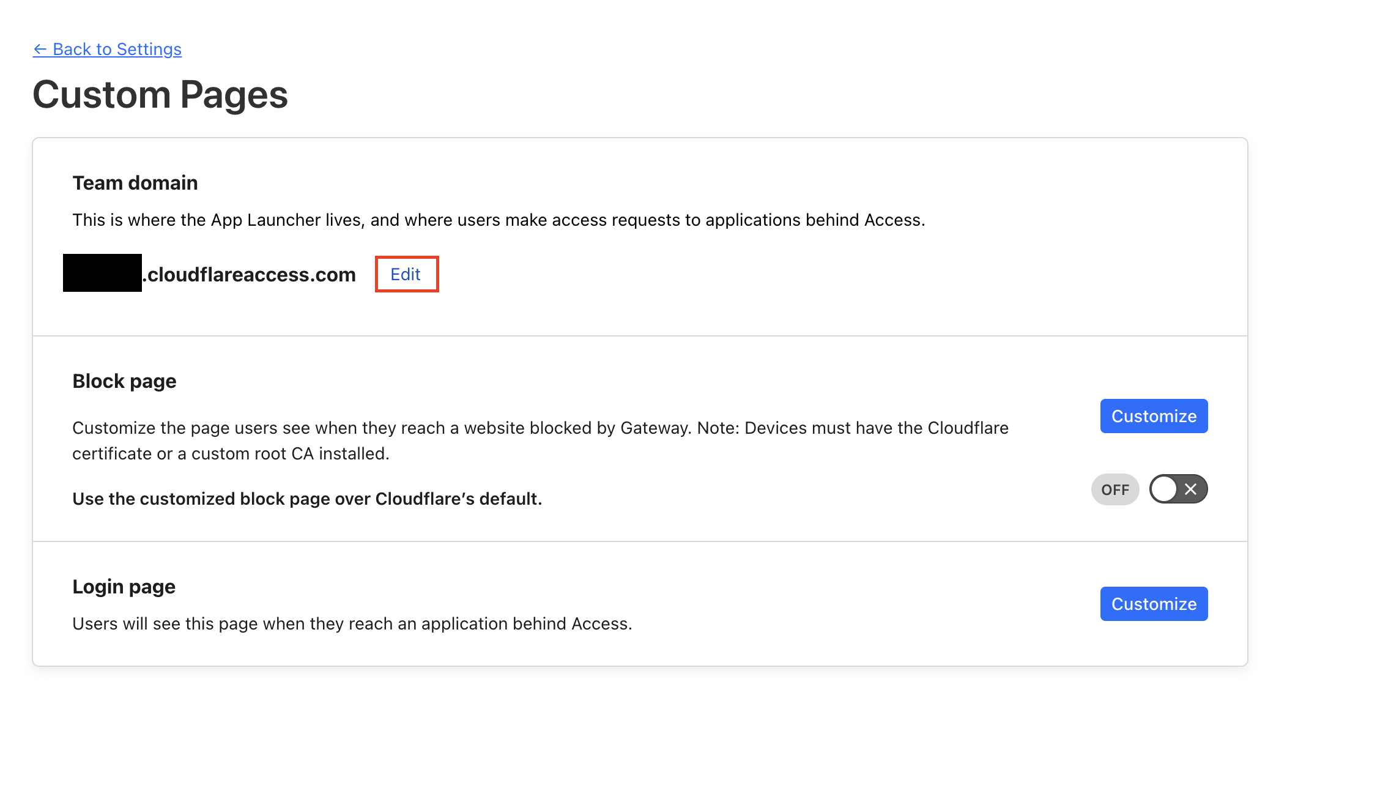Select the Custom Pages page title
Image resolution: width=1391 pixels, height=810 pixels.
click(161, 95)
